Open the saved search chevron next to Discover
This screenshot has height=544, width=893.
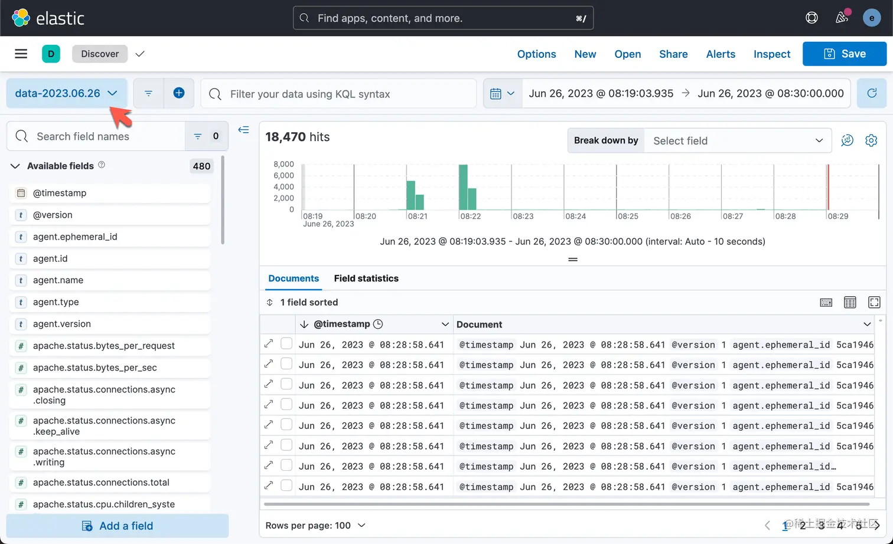[x=140, y=54]
